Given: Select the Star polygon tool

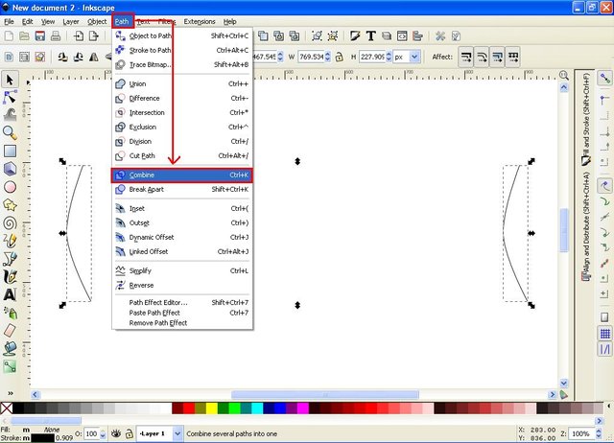Looking at the screenshot, I should pos(10,205).
